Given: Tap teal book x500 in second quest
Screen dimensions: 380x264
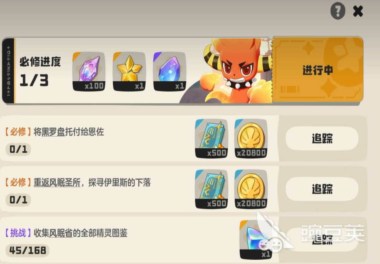Looking at the screenshot, I should [x=211, y=189].
